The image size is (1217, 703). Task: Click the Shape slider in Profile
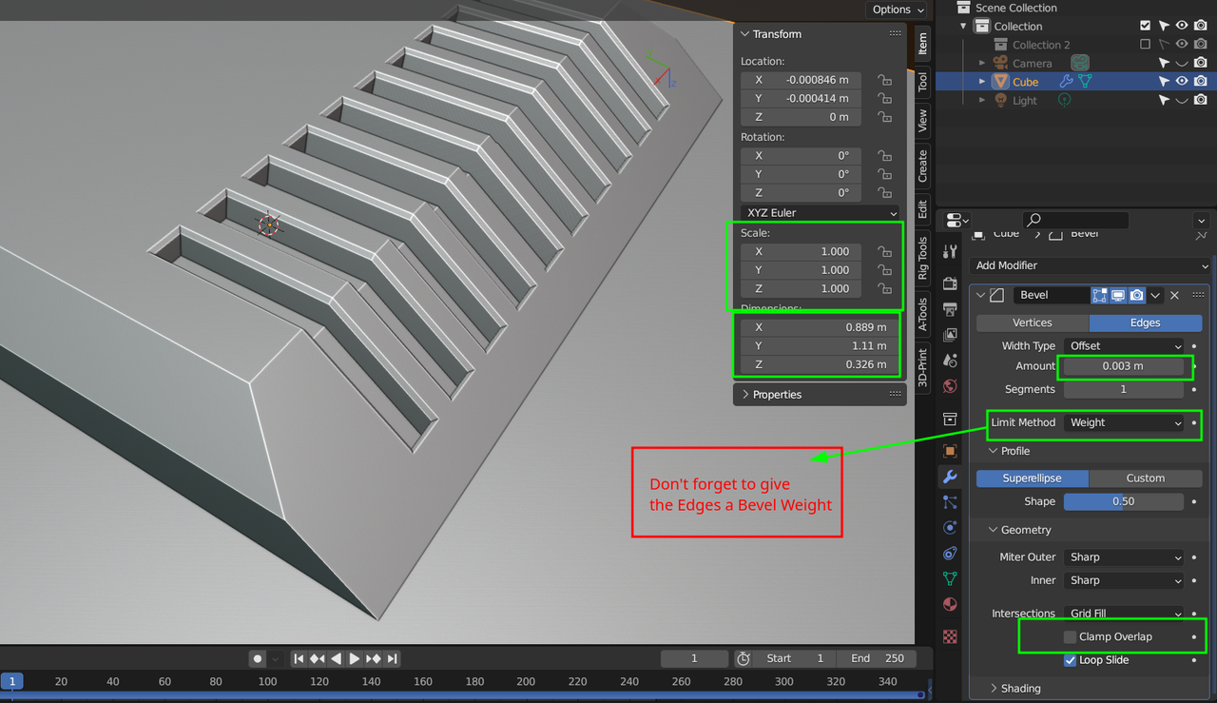[1123, 501]
